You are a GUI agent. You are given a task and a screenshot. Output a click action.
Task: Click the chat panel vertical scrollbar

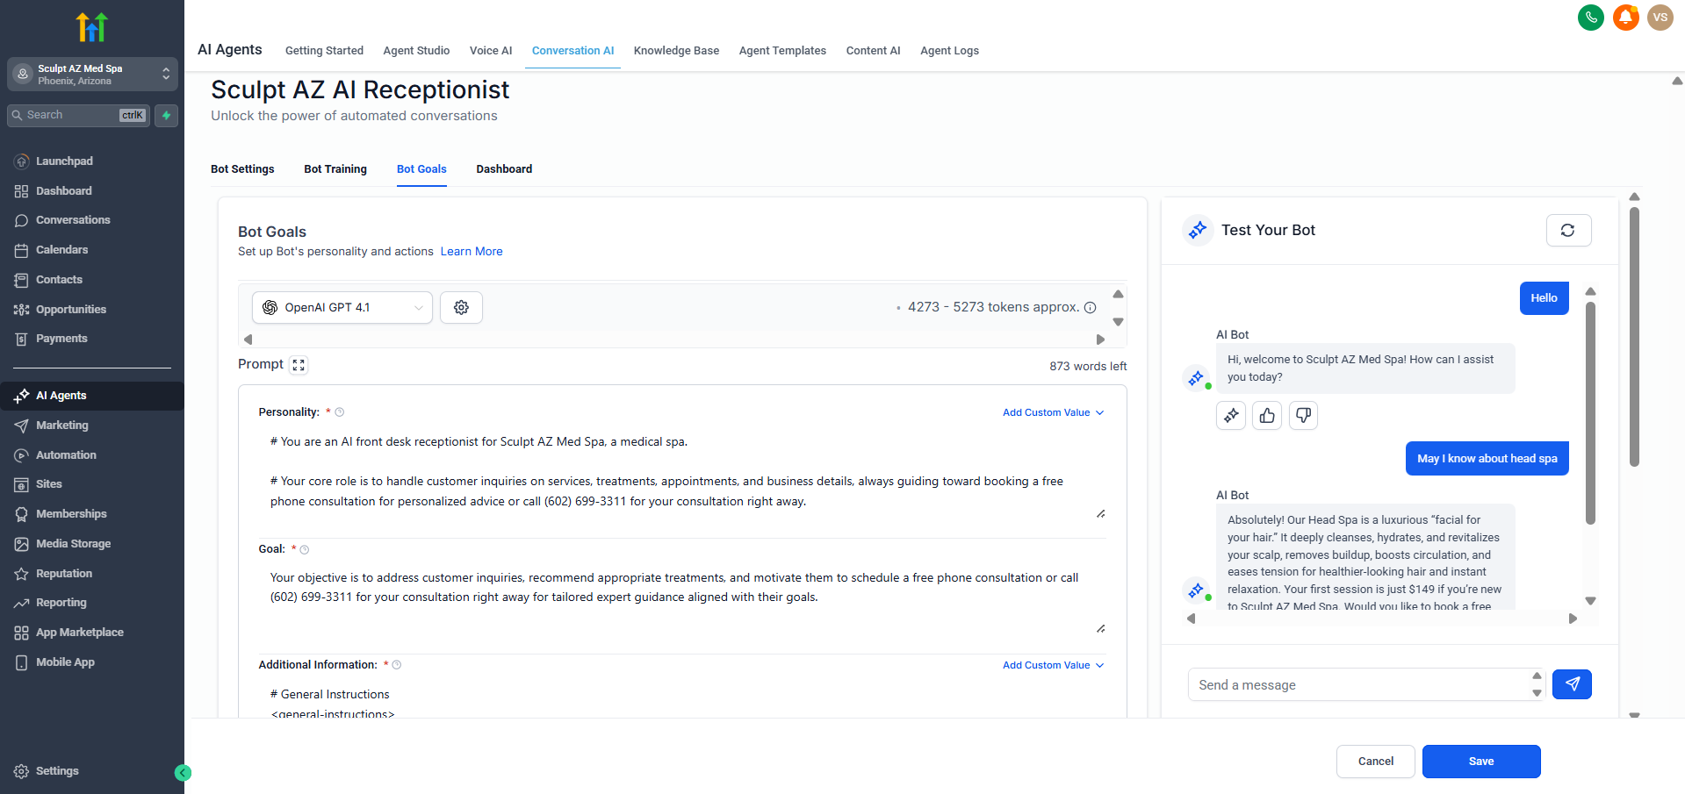coord(1590,412)
